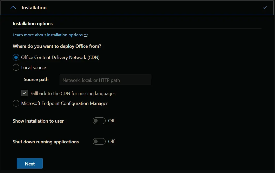The width and height of the screenshot is (275, 173).
Task: Click the Next button
Action: pos(30,164)
